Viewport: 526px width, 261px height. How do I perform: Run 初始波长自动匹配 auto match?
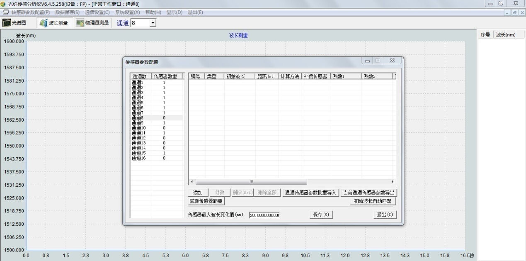pyautogui.click(x=373, y=201)
